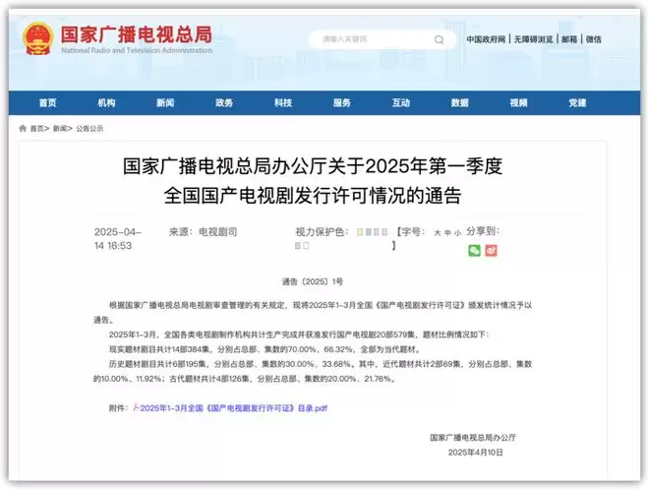Share the article via the red Weibo icon
The height and width of the screenshot is (489, 649).
(x=491, y=251)
